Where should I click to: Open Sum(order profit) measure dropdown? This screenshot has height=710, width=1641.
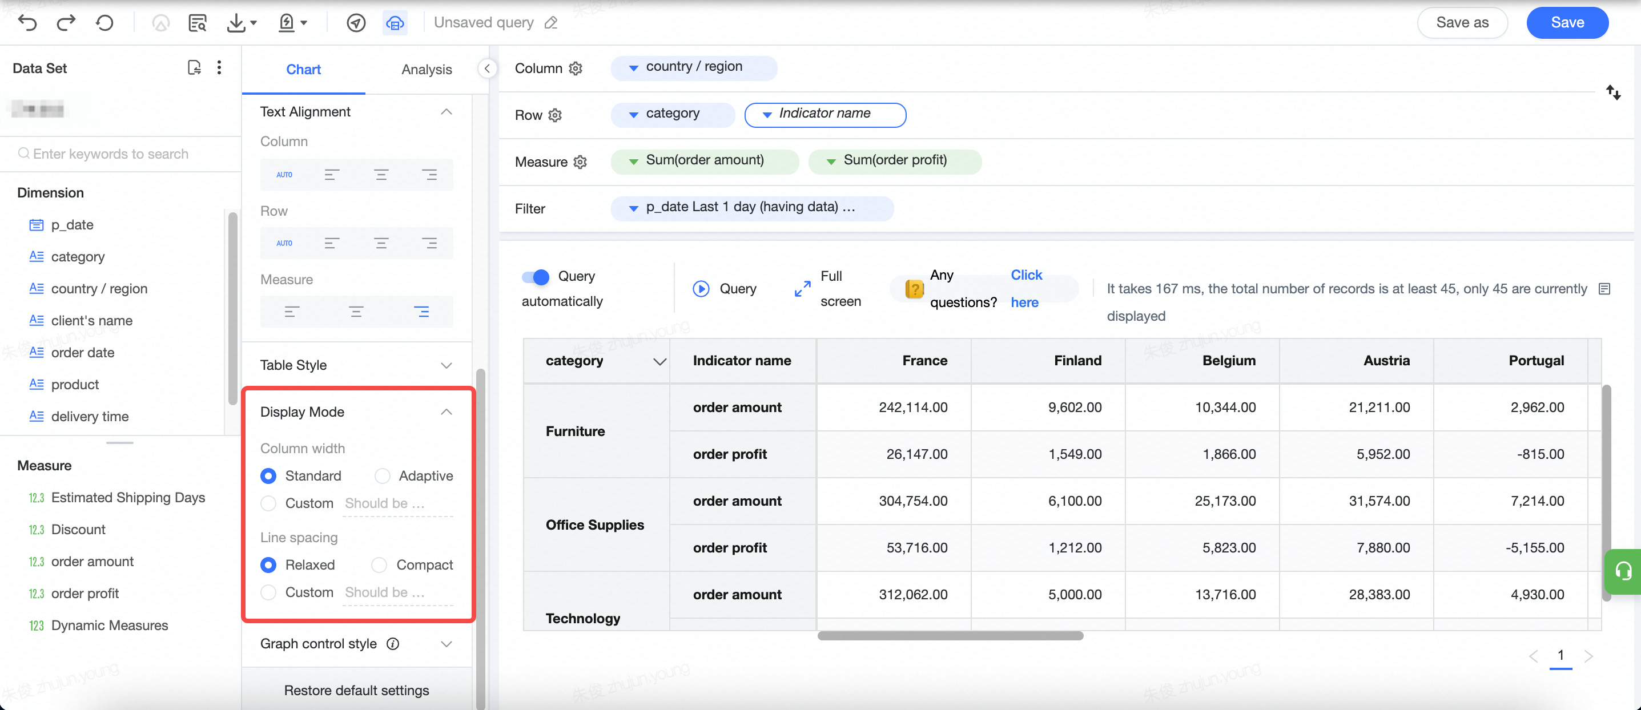click(x=831, y=162)
